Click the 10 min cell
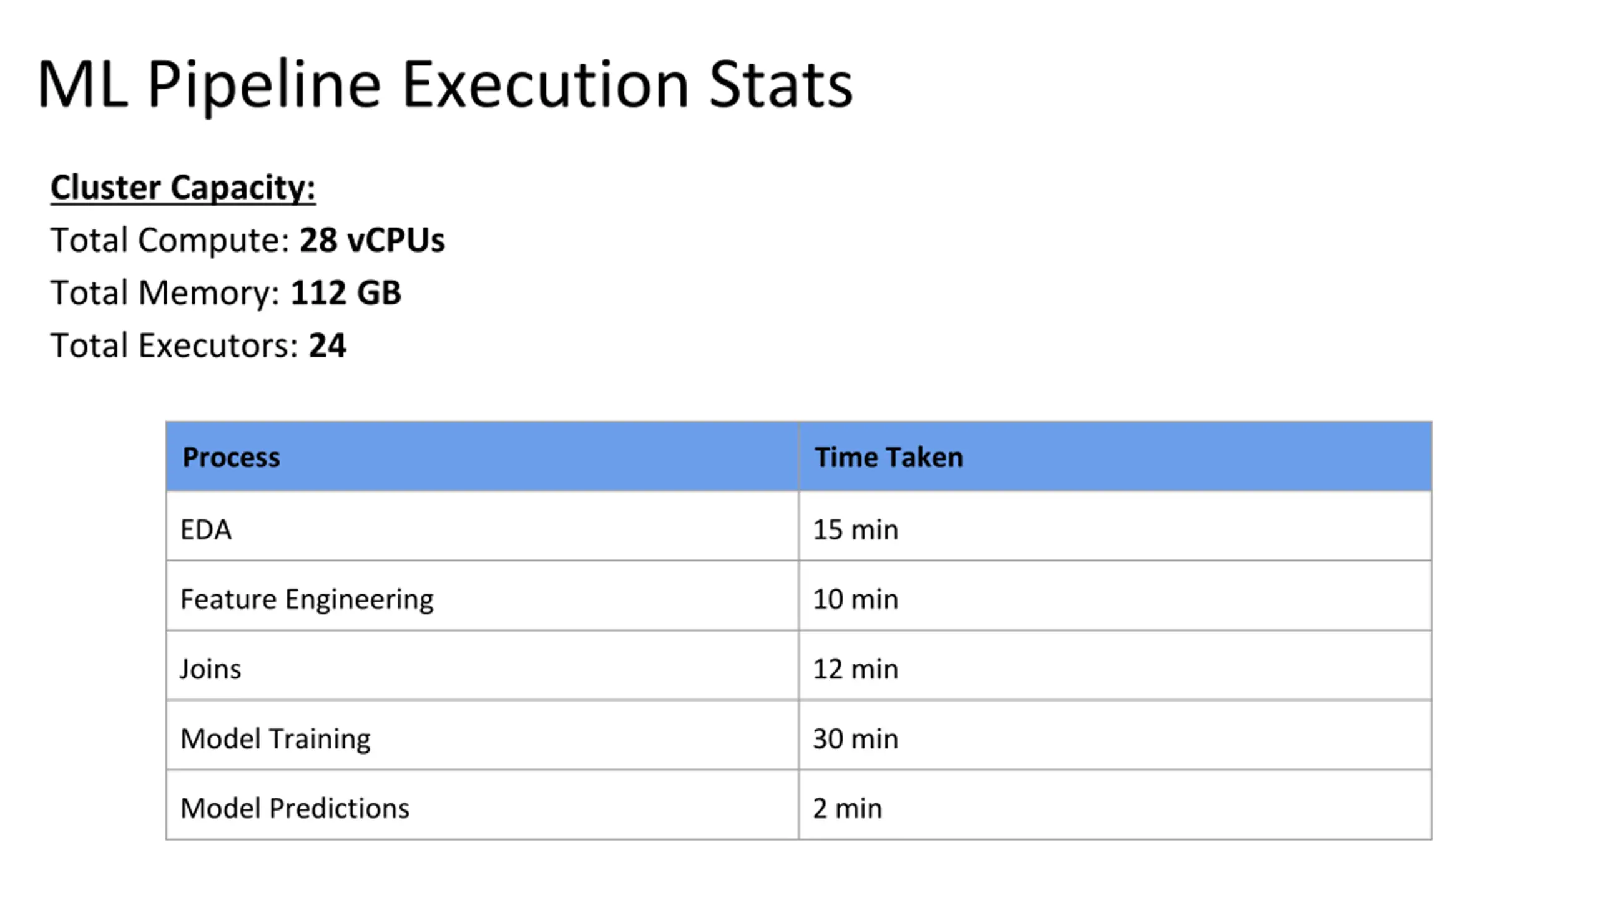The image size is (1598, 898). click(1115, 596)
